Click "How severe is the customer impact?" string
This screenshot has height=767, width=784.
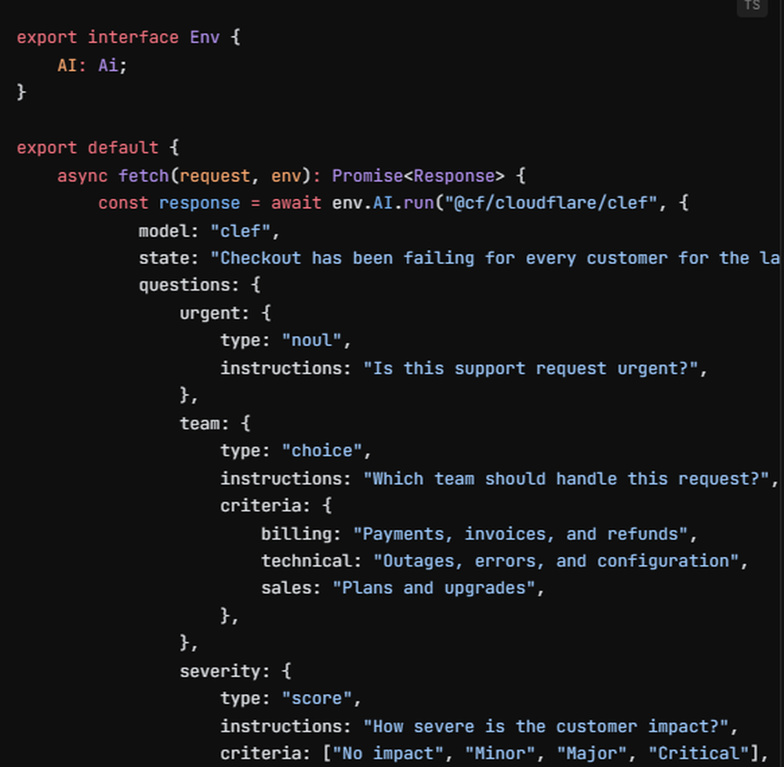546,726
